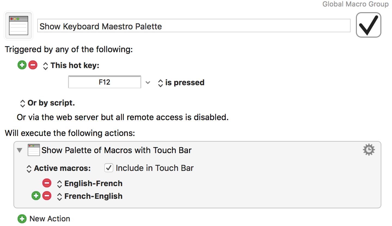Remove the English-French macro entry

(x=47, y=183)
